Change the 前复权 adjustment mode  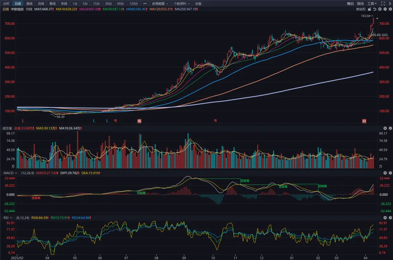point(361,9)
